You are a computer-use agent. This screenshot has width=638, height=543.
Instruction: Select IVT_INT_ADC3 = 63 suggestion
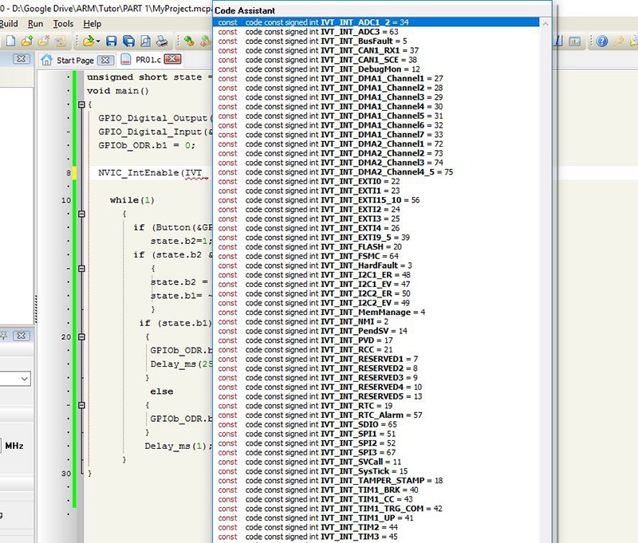tap(376, 32)
